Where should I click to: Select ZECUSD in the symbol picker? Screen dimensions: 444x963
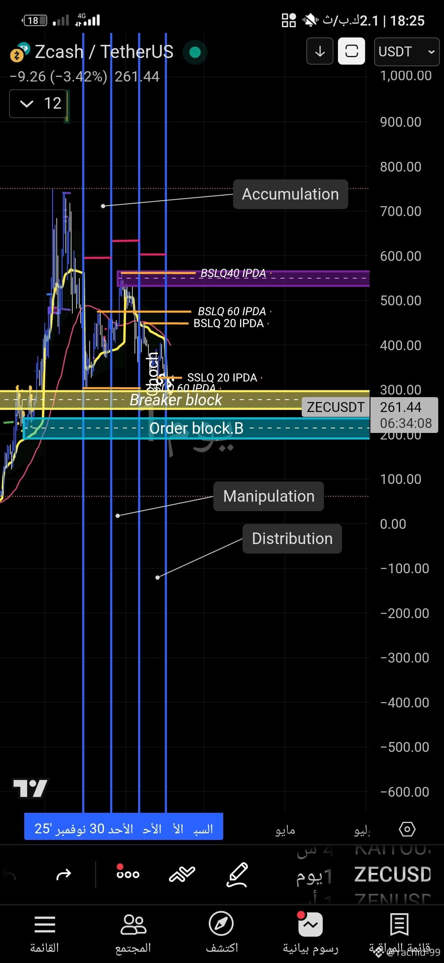point(393,875)
